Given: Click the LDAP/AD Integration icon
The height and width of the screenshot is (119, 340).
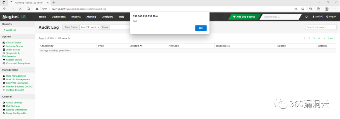Looking at the screenshot, I should tap(4, 83).
